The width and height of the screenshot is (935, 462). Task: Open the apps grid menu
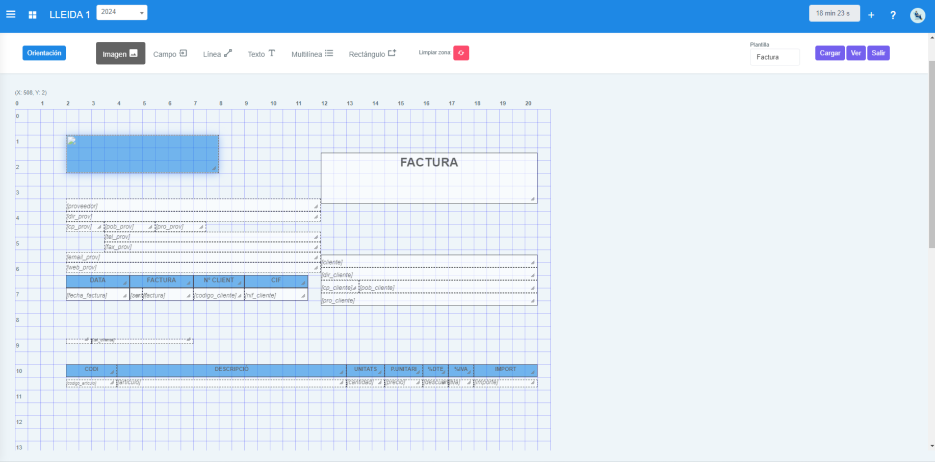tap(32, 15)
